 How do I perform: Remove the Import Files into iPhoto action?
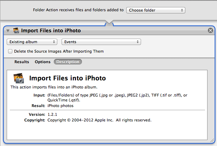point(210,30)
